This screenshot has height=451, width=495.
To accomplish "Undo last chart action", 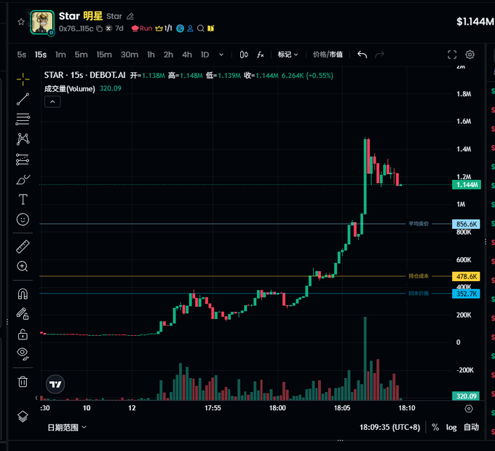I will tap(362, 55).
